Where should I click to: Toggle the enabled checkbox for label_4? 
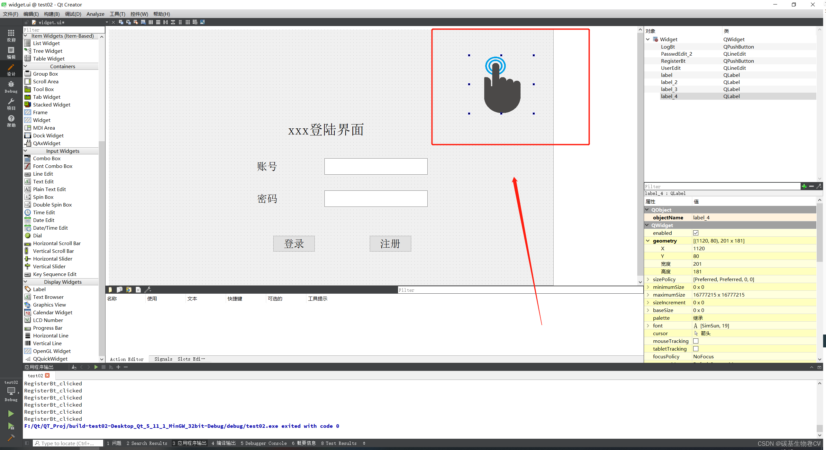[696, 233]
